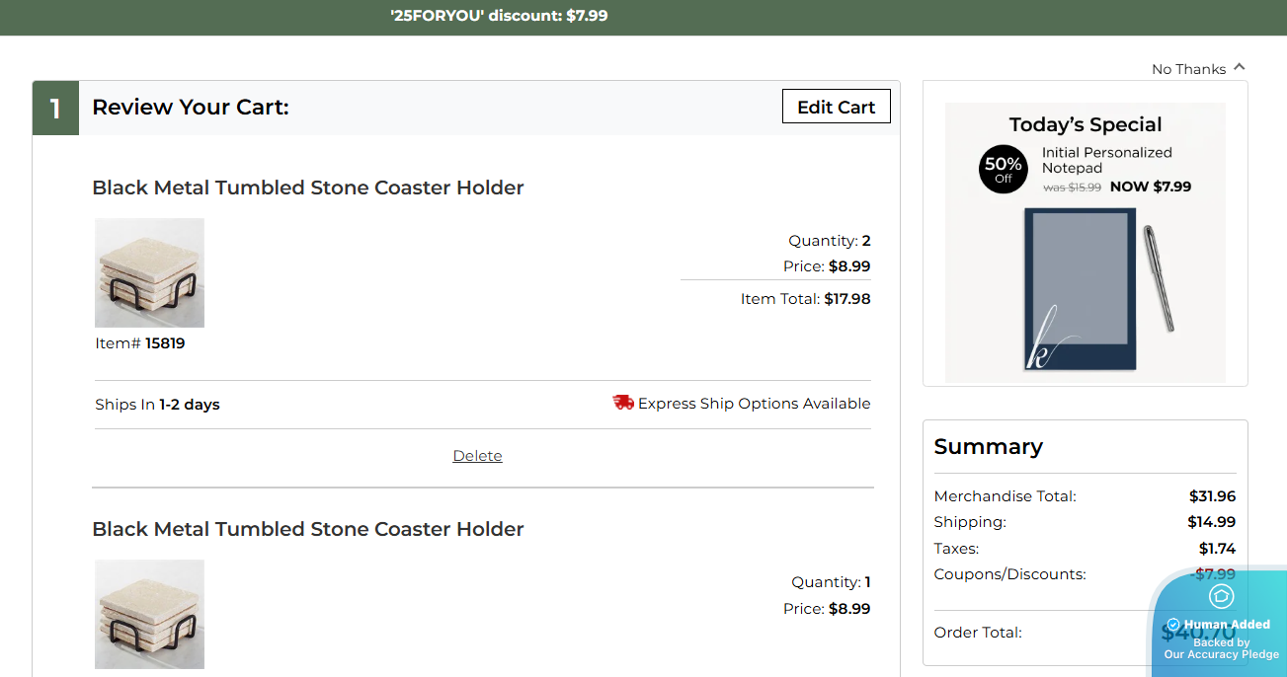Collapse the offer using No Thanks chevron

1240,67
